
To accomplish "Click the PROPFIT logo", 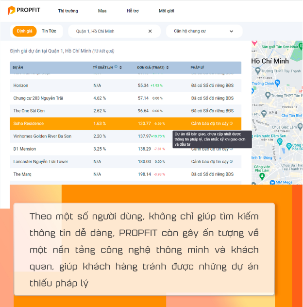I will coord(24,10).
